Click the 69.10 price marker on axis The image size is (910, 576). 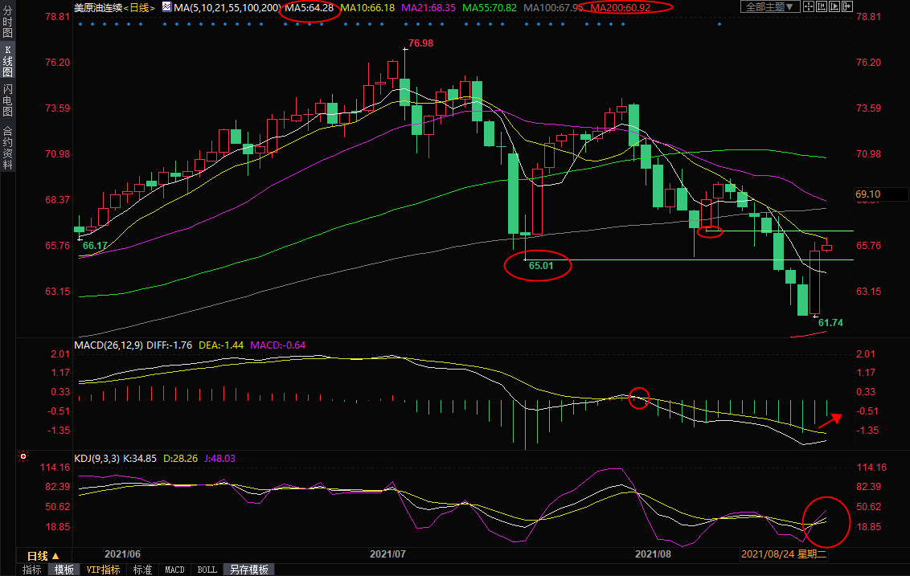click(870, 194)
